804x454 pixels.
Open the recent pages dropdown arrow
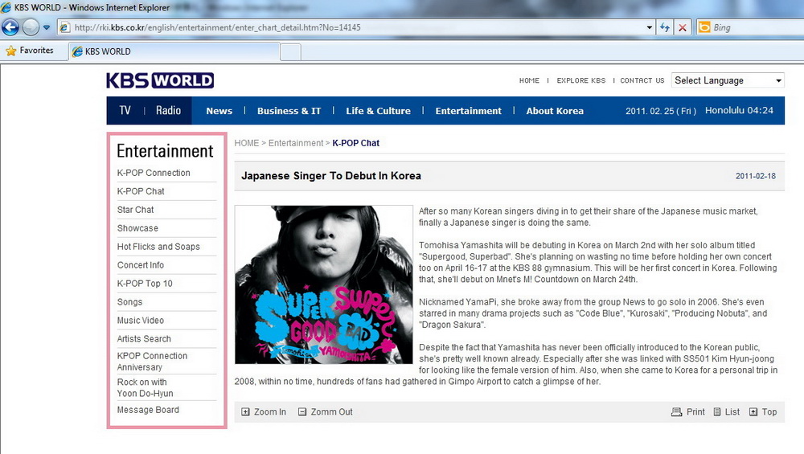46,27
